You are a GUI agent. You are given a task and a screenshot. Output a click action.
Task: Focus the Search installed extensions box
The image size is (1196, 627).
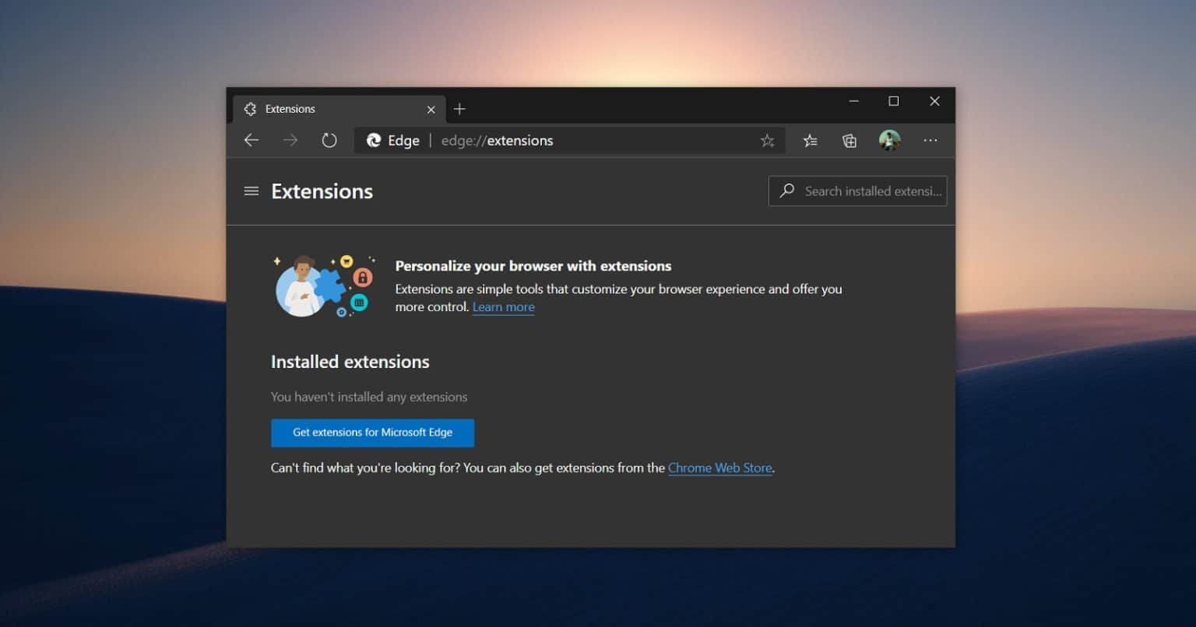coord(857,191)
